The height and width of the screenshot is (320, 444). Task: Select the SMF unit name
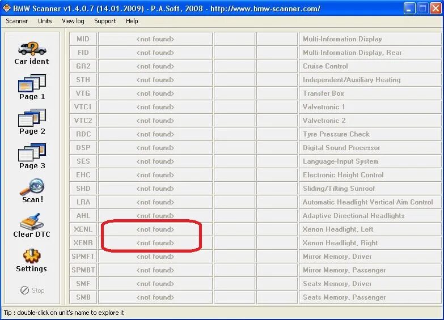tap(83, 283)
